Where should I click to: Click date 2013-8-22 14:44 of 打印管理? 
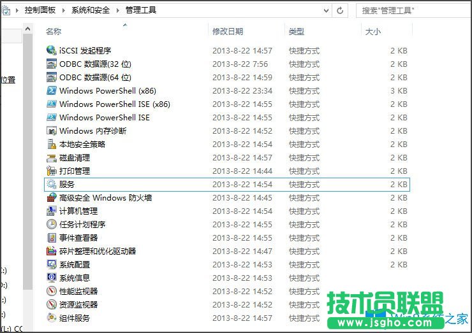tap(242, 171)
